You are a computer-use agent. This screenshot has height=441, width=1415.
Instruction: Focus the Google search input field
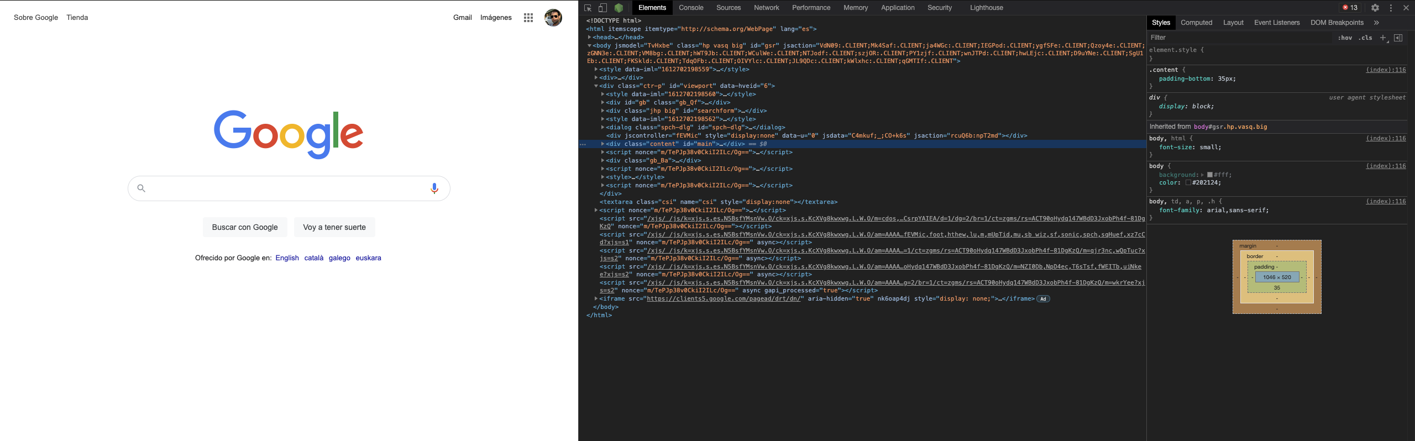click(289, 188)
